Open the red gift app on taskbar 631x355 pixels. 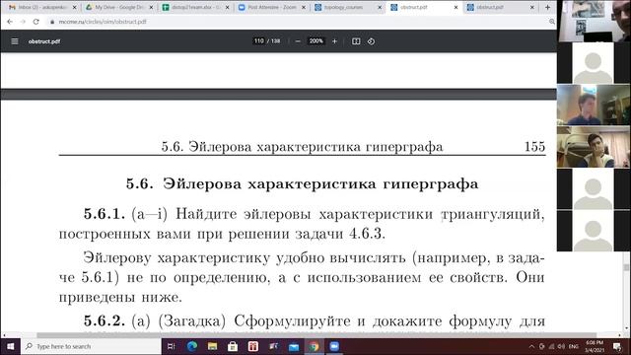pyautogui.click(x=253, y=346)
